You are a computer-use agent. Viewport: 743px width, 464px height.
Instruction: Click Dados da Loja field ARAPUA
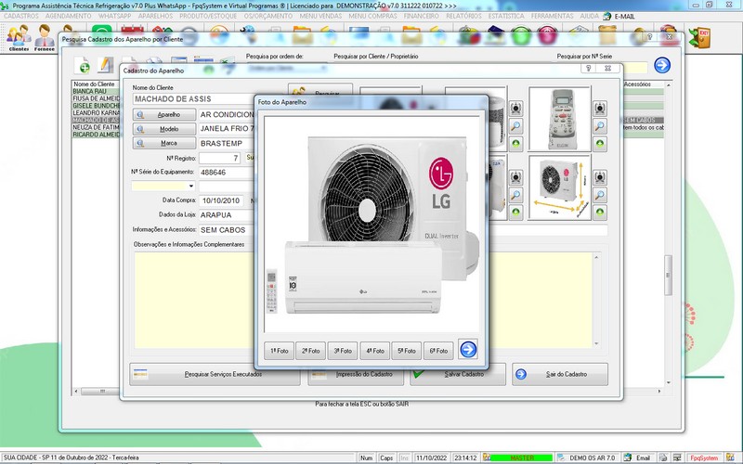227,215
